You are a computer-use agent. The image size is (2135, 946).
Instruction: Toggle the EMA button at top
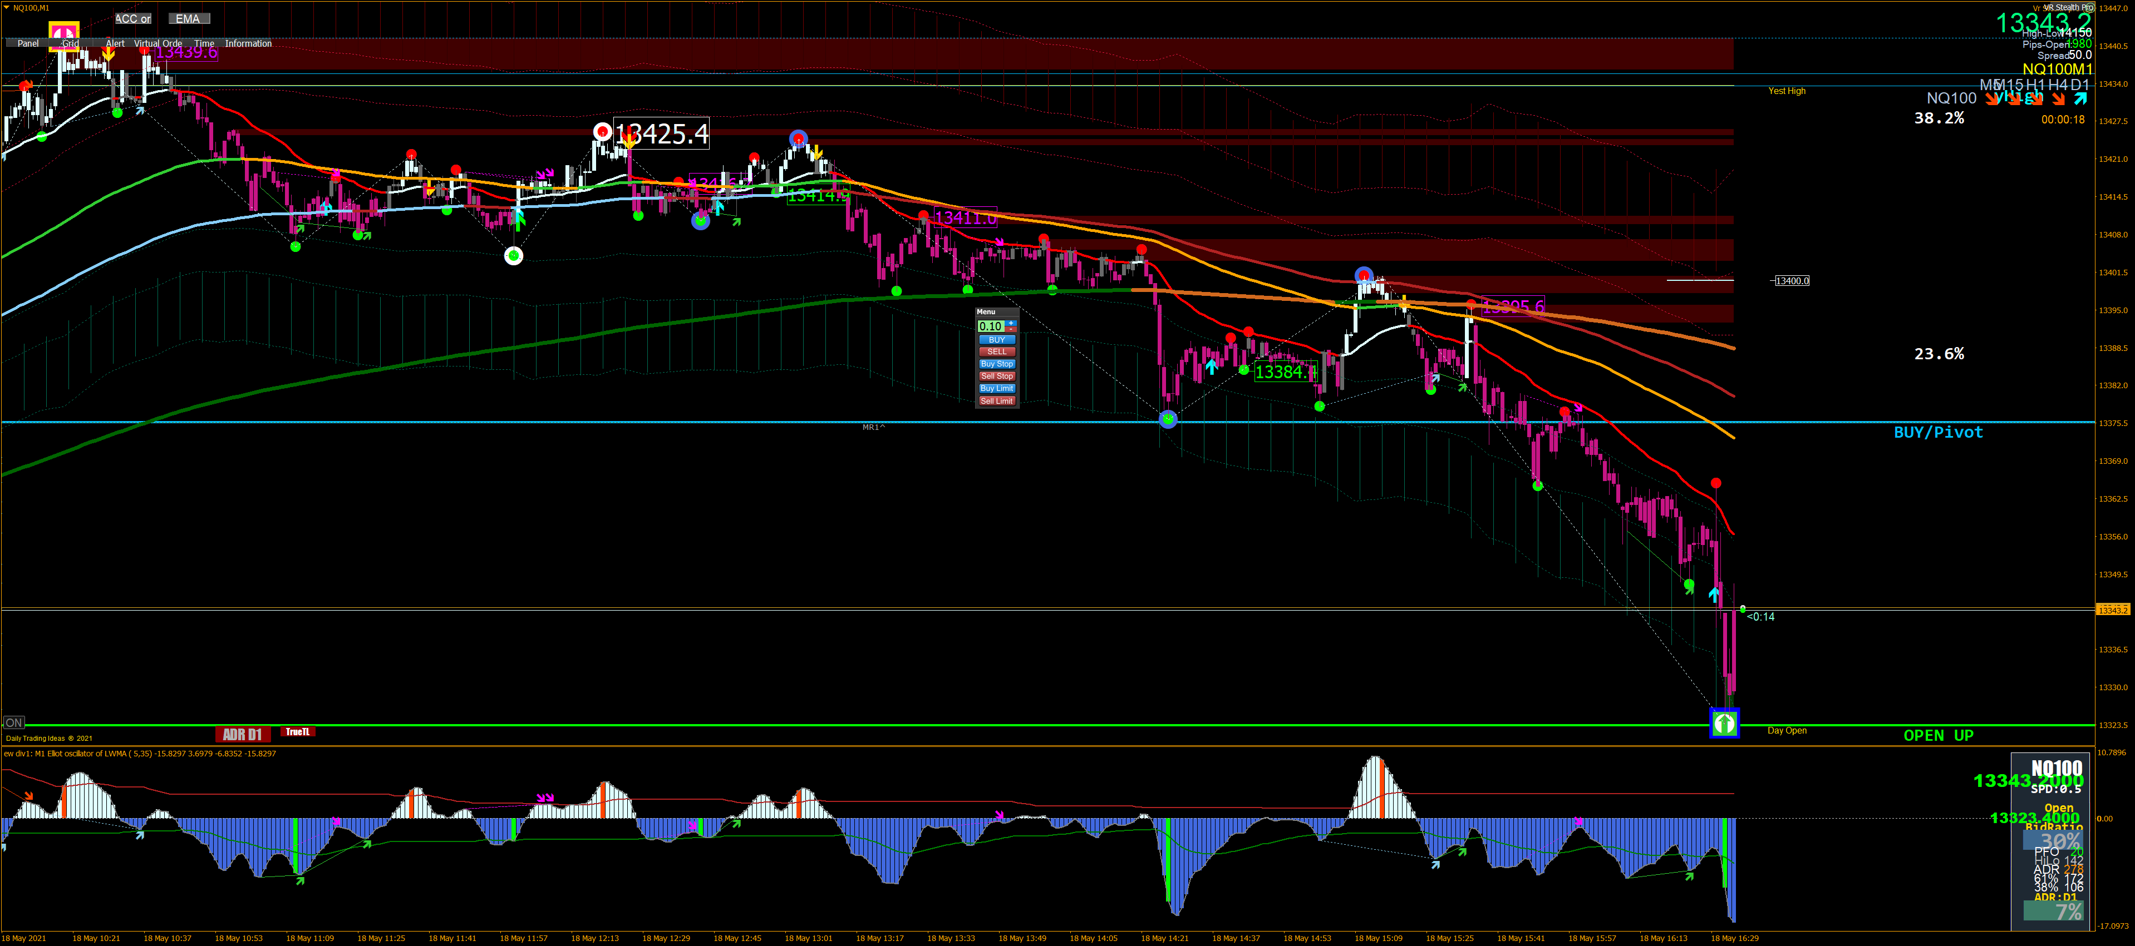click(188, 18)
